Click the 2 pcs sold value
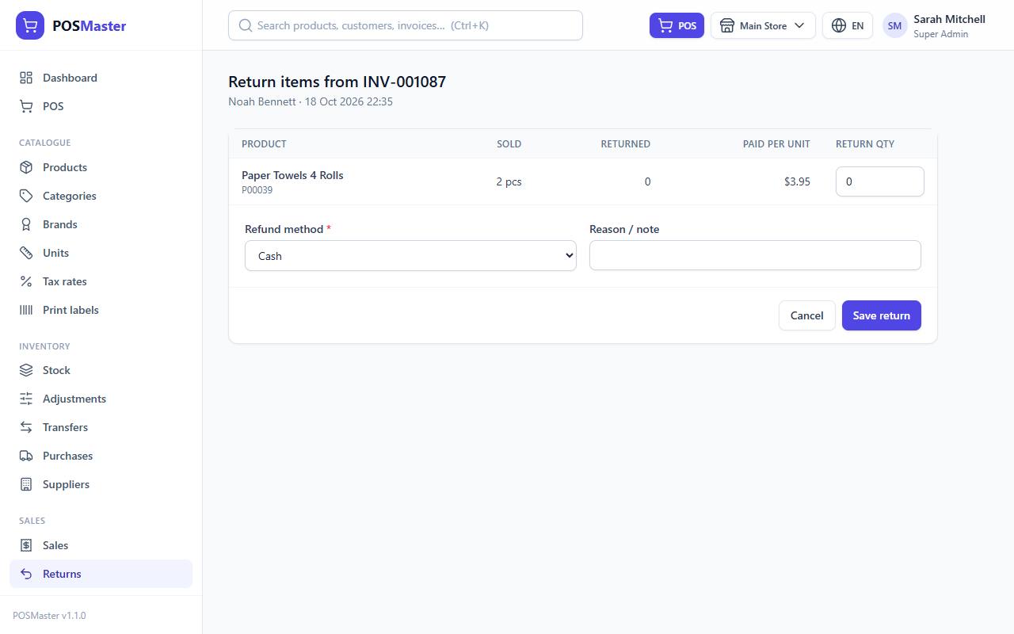The height and width of the screenshot is (634, 1014). click(509, 181)
